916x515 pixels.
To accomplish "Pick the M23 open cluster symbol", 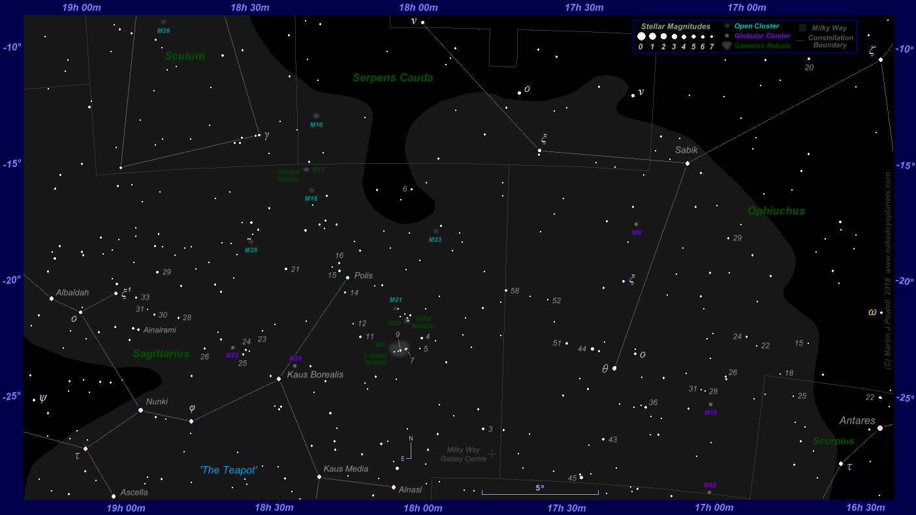I will point(435,231).
